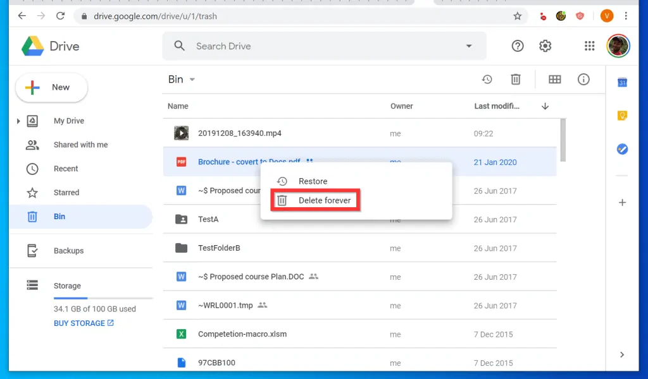648x379 pixels.
Task: Open Drive settings gear
Action: click(x=545, y=46)
